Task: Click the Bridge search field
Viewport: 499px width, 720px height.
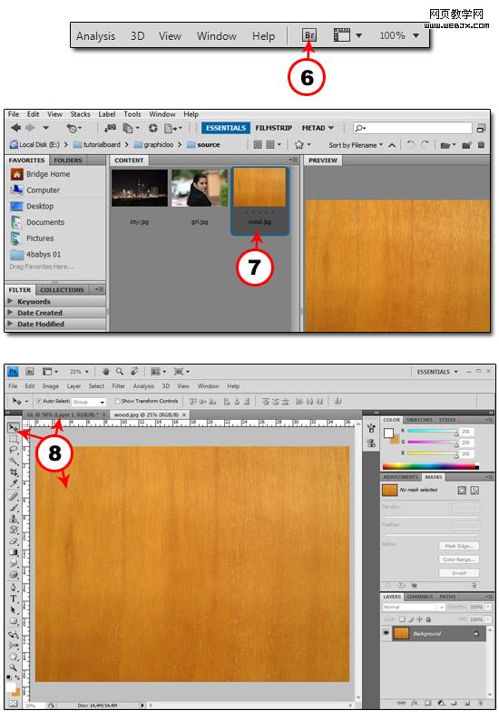Action: pyautogui.click(x=412, y=128)
